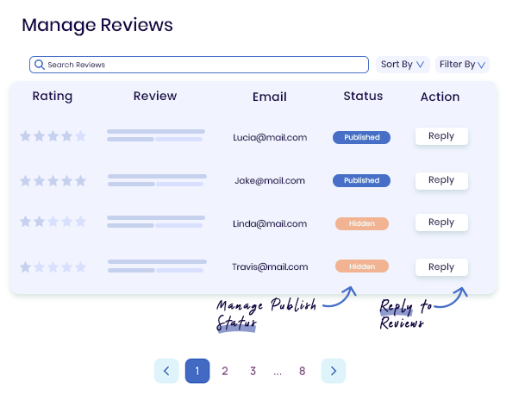
Task: Click the first star of Travis's rating
Action: (26, 267)
